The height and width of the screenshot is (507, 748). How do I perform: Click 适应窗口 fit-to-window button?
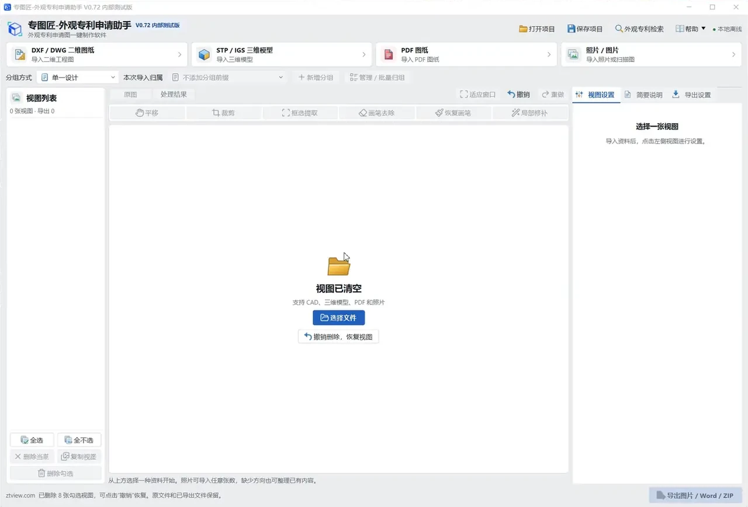(477, 95)
